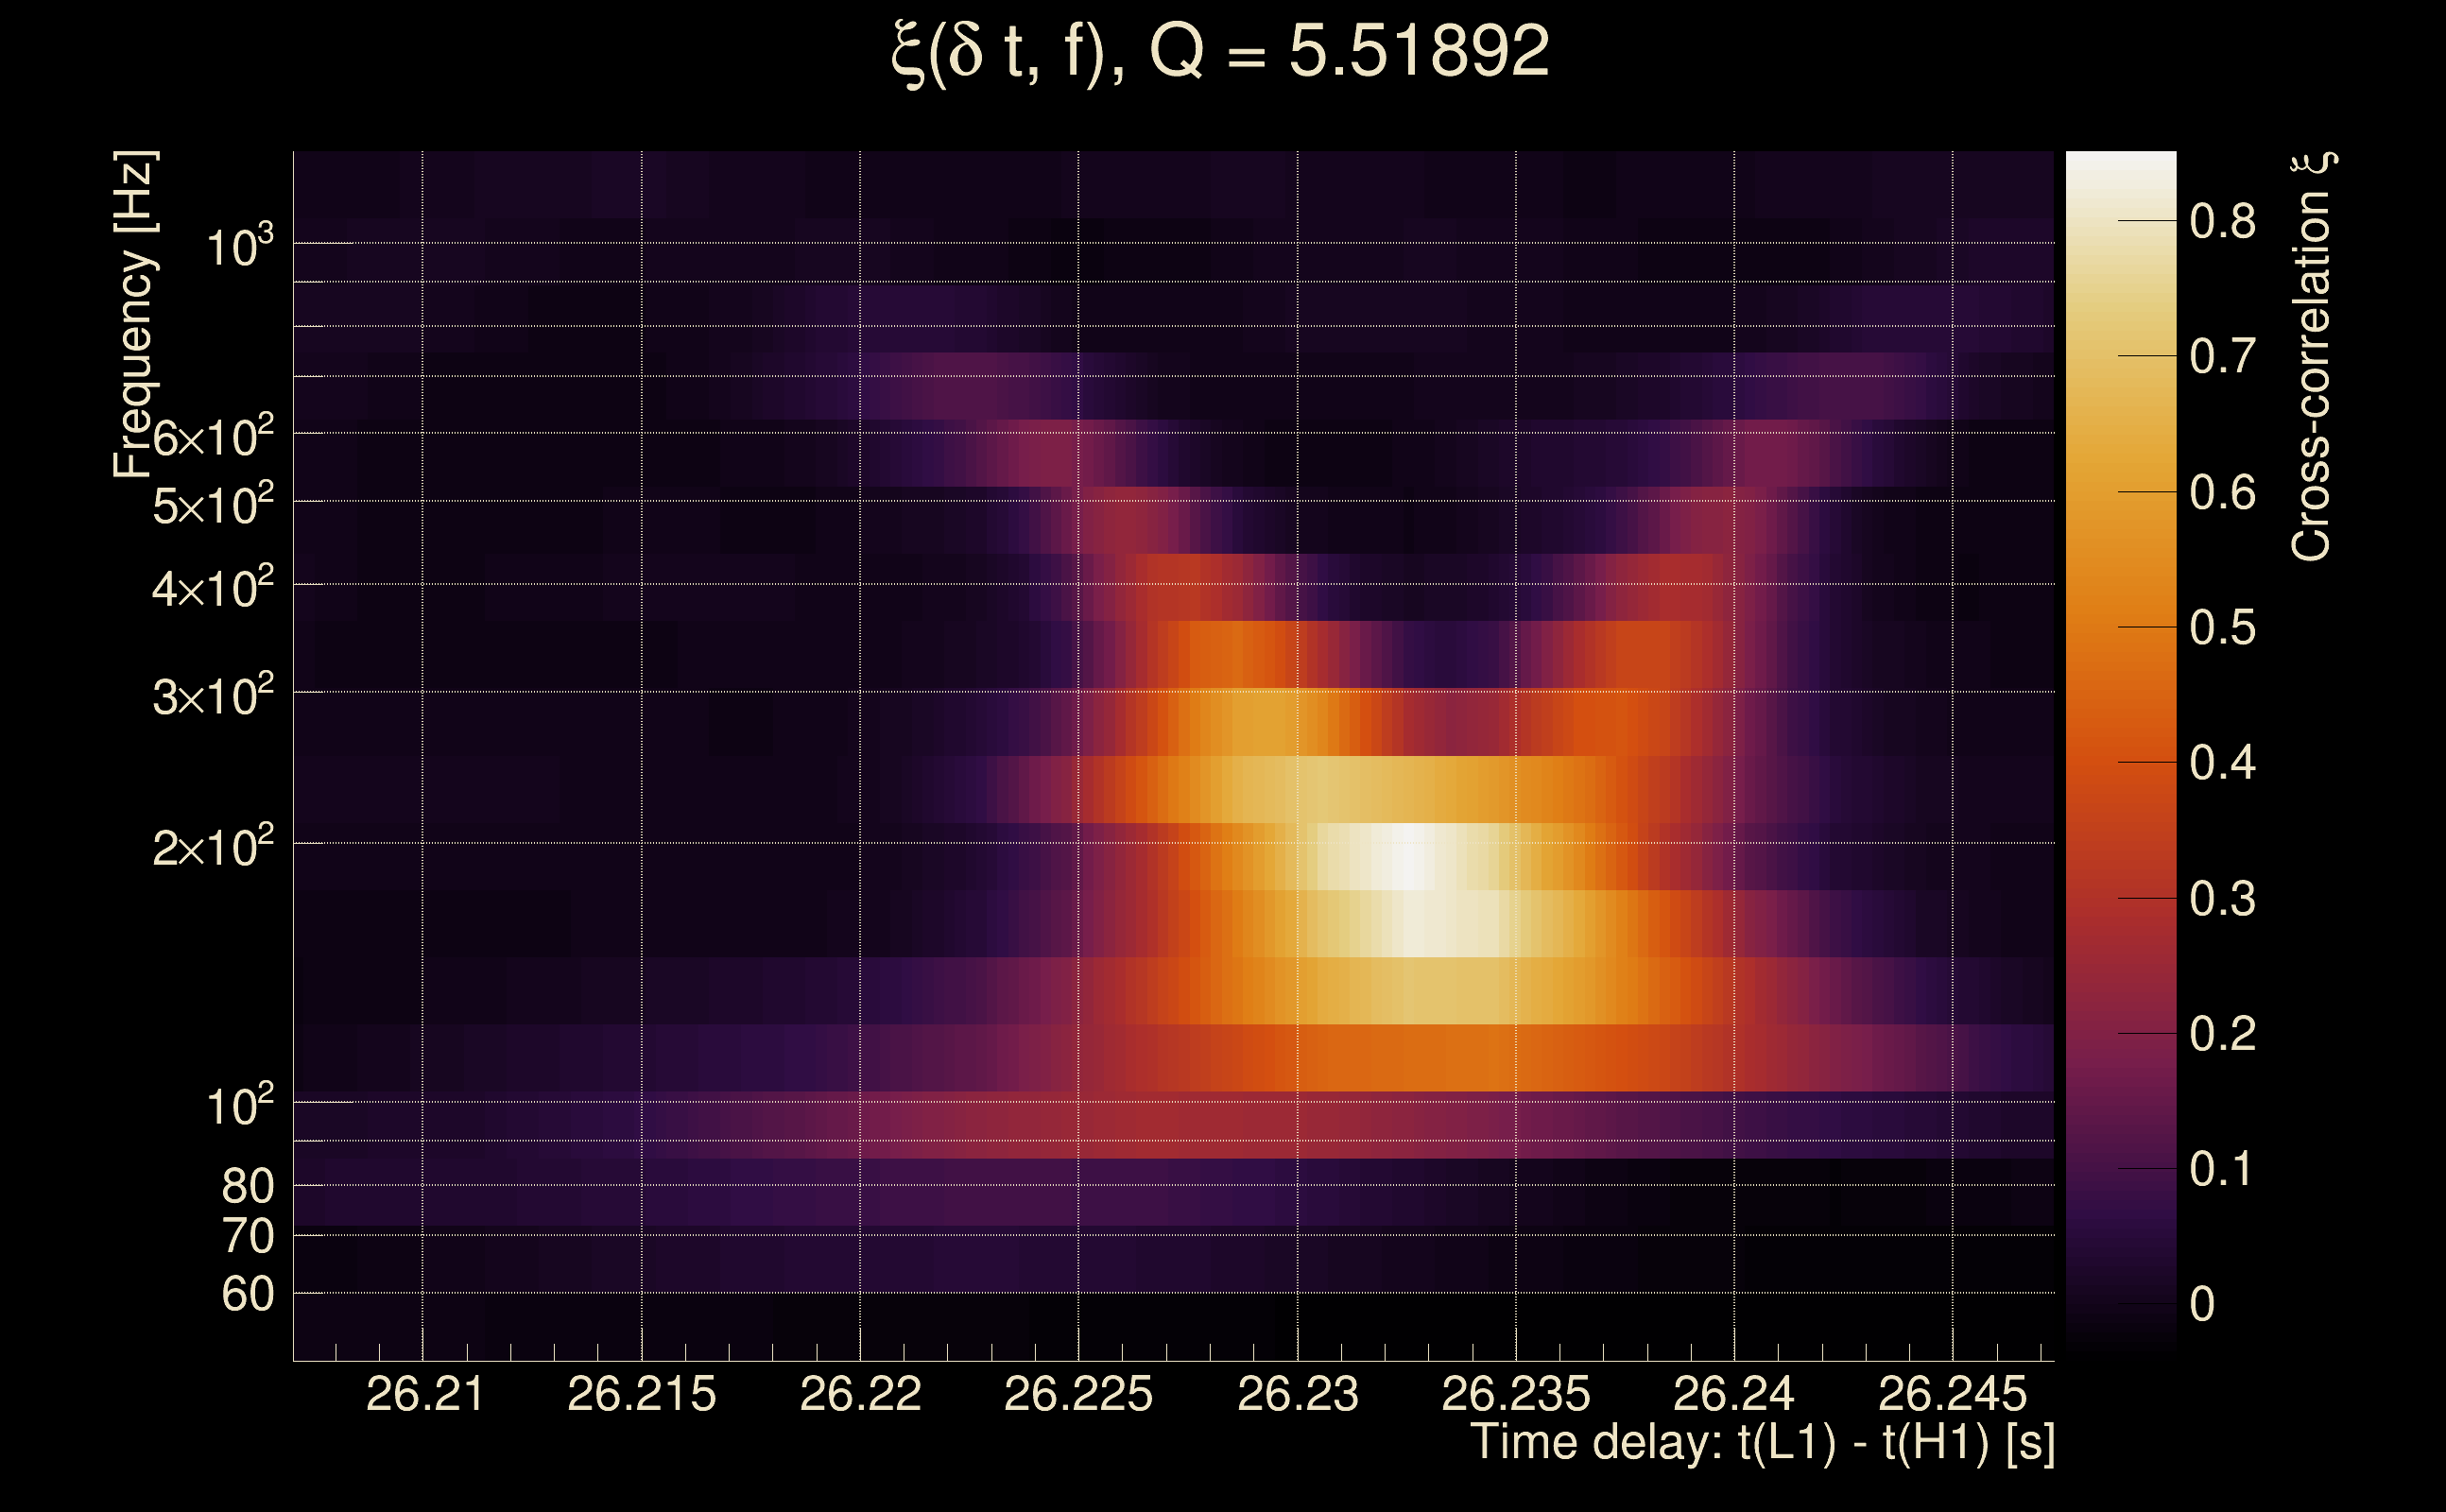
Task: Click the Time delay t(L1) - t(H1) axis label
Action: click(1762, 1442)
